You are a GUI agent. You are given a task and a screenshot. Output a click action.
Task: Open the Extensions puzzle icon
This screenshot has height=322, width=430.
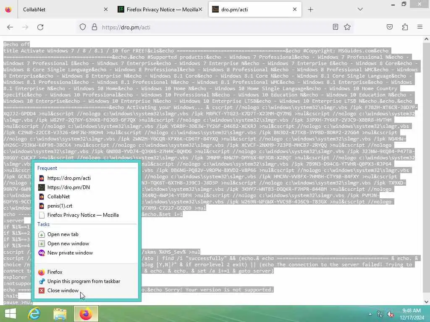click(x=405, y=27)
